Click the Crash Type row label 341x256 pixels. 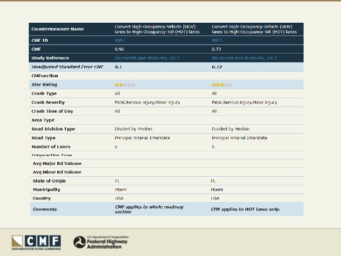[x=44, y=93]
